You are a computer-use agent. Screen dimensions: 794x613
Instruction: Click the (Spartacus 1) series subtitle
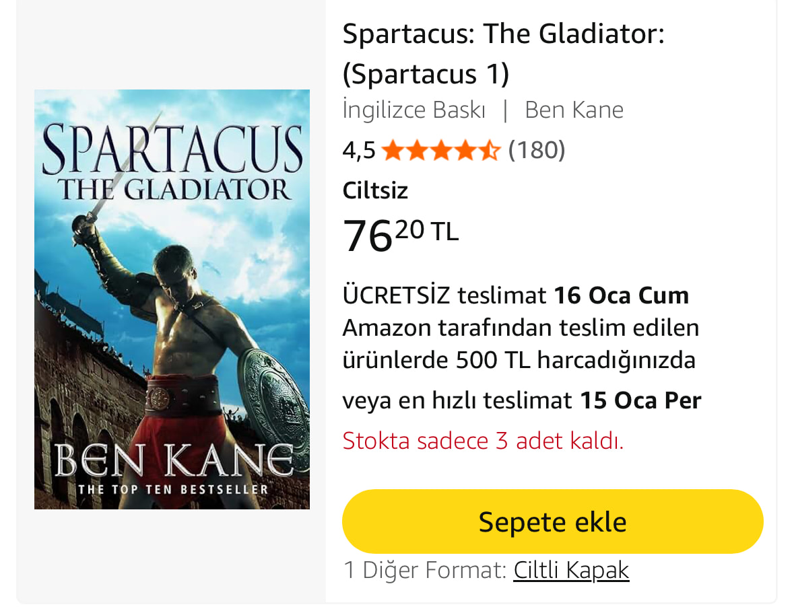point(426,74)
